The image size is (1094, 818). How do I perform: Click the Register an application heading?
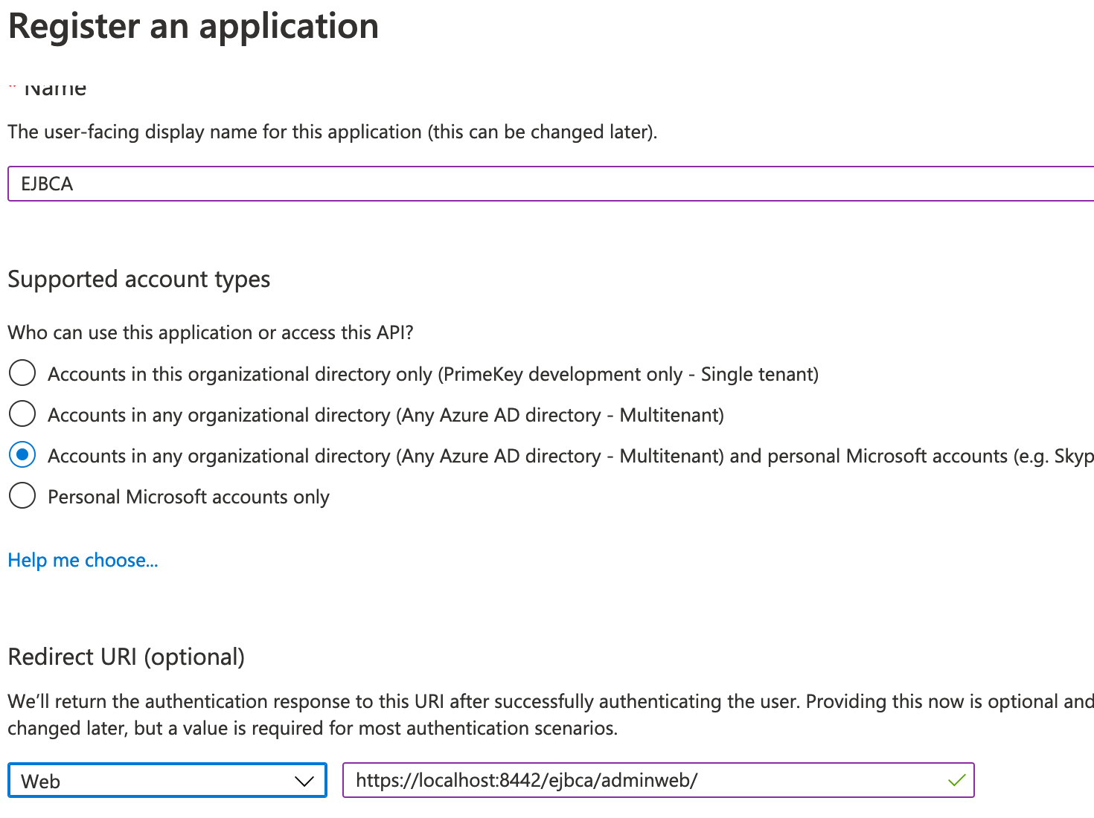click(193, 27)
